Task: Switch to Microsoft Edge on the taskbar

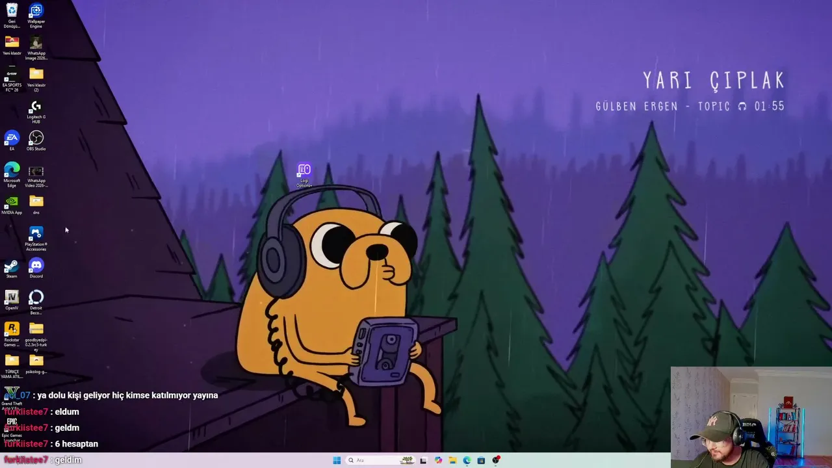Action: (467, 460)
